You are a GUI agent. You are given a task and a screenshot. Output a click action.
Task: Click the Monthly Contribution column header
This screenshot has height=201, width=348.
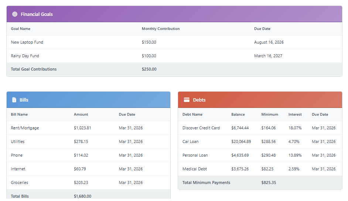tap(161, 29)
